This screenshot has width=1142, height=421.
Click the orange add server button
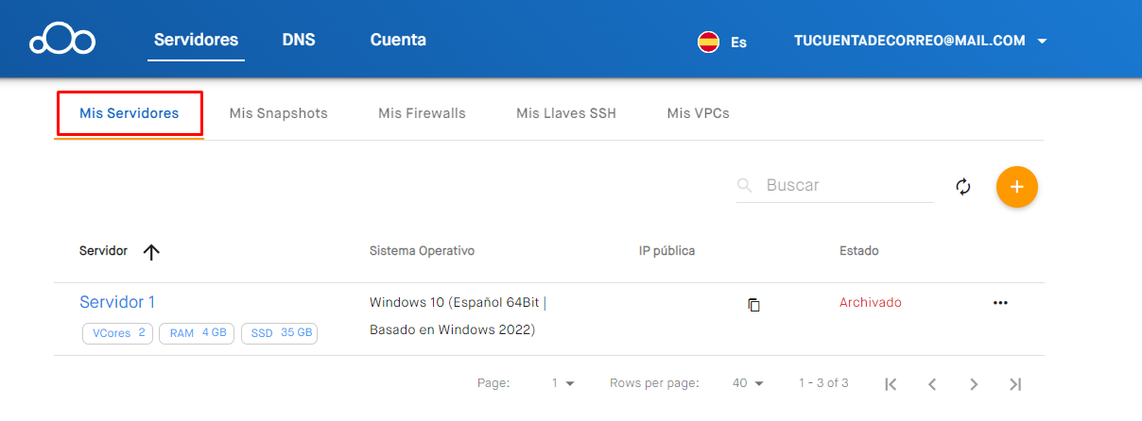point(1016,186)
